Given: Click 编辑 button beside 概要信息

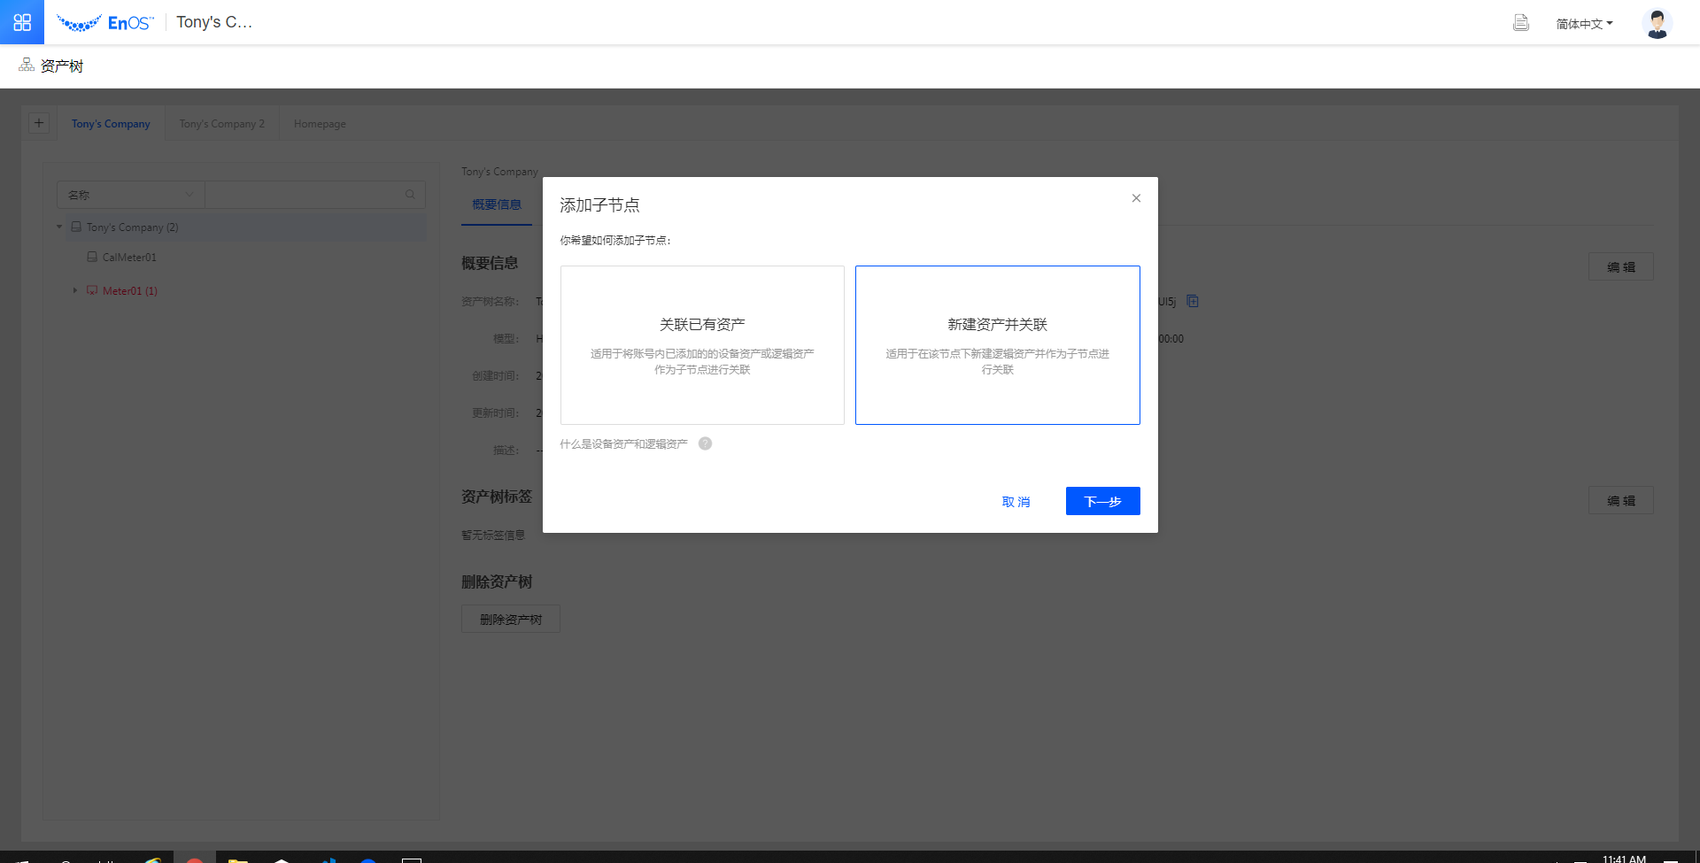Looking at the screenshot, I should point(1621,266).
